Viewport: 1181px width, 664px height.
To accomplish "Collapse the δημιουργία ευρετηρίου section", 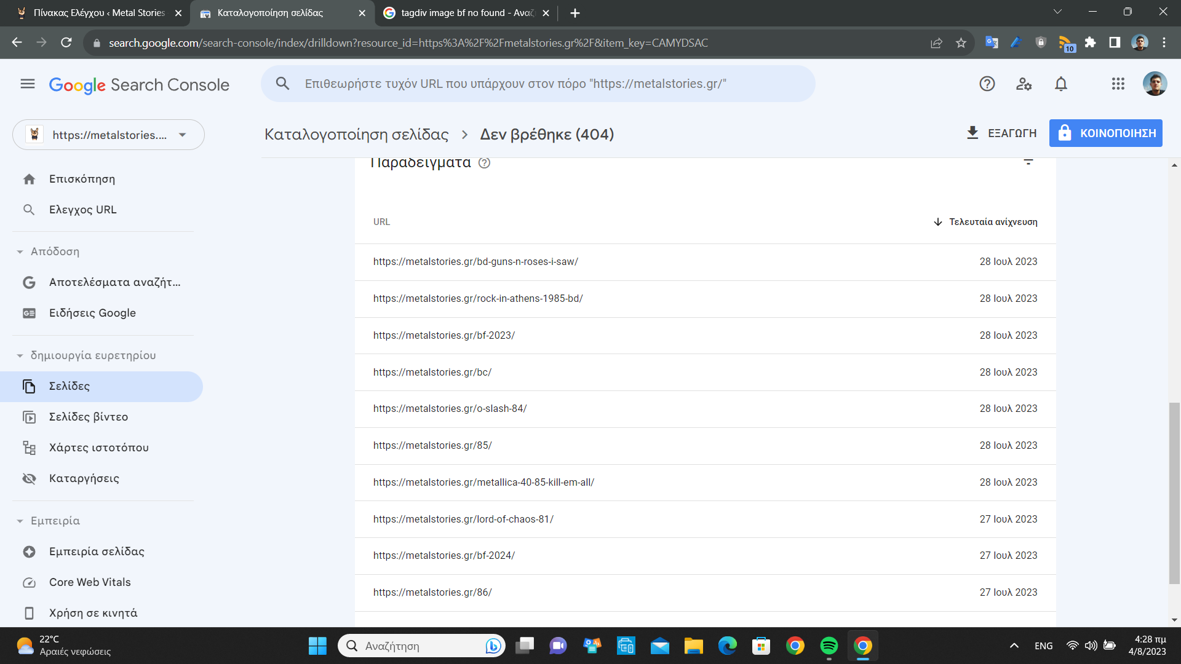I will click(x=20, y=356).
